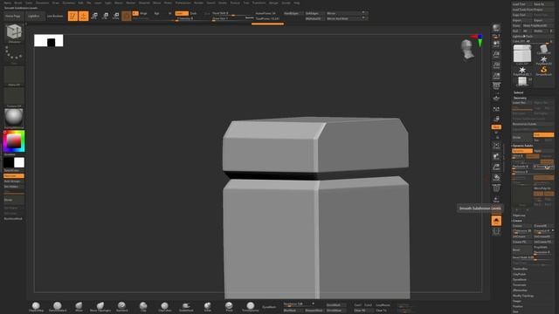The image size is (559, 314).
Task: Select the Pinch brush
Action: point(229,307)
